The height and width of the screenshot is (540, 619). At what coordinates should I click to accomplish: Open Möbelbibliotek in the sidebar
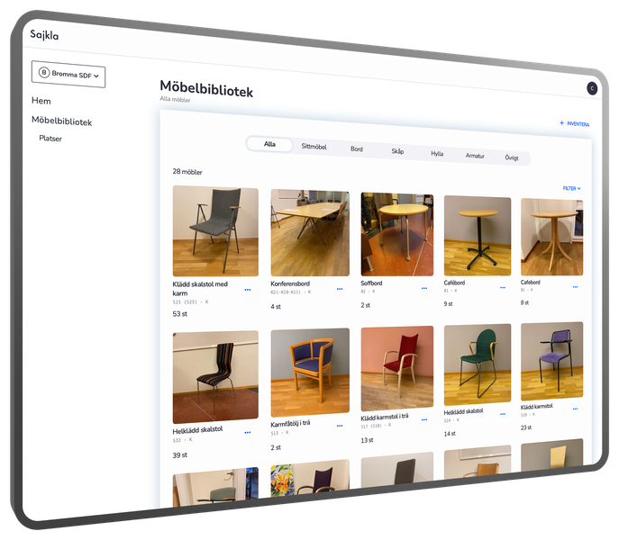tap(61, 121)
